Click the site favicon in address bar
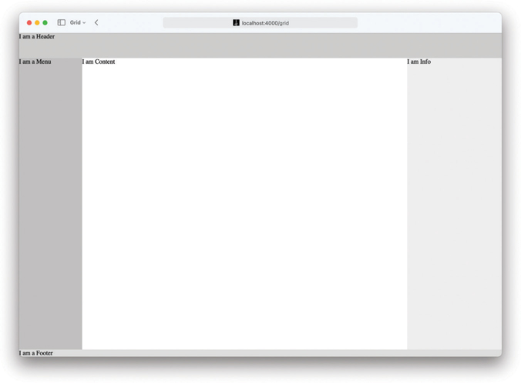Image resolution: width=521 pixels, height=383 pixels. (236, 23)
